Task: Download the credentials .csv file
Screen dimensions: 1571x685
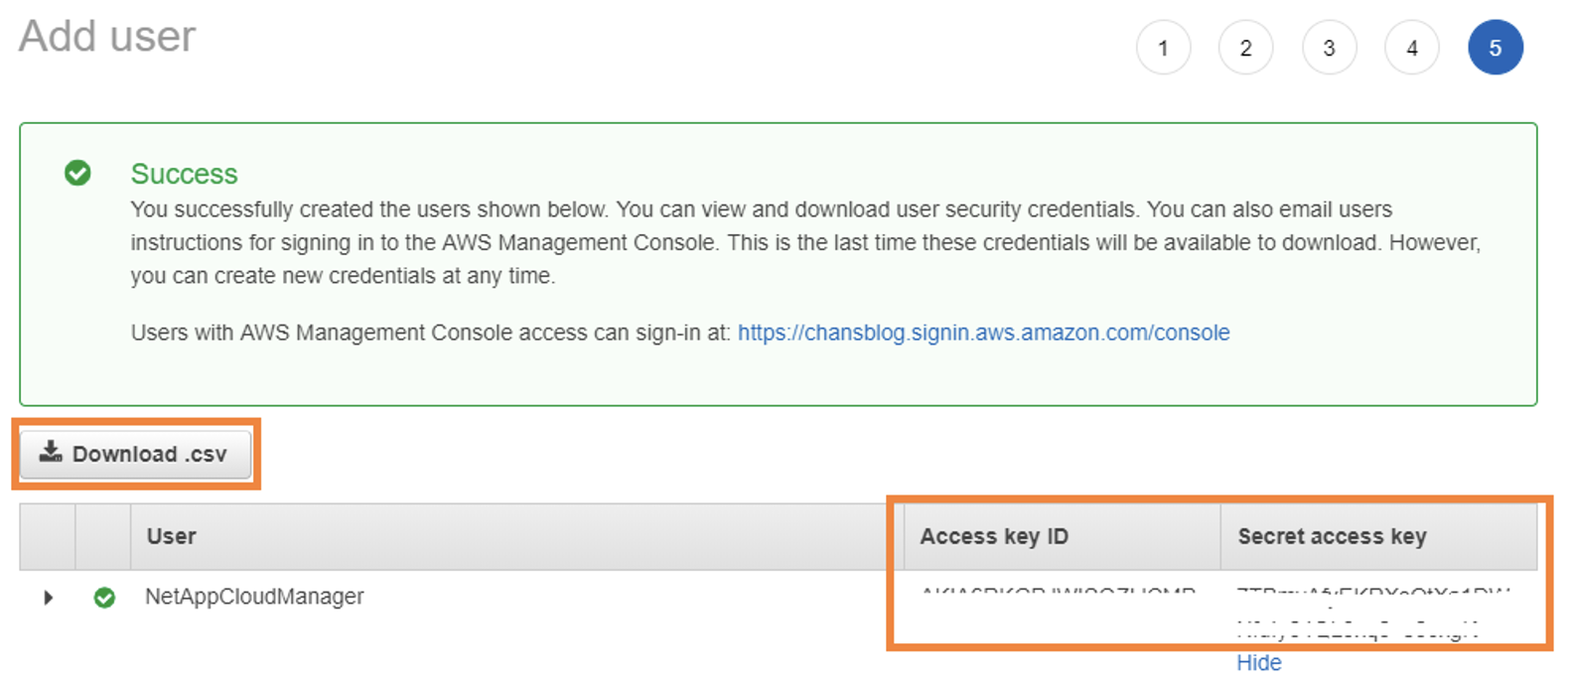Action: tap(136, 454)
